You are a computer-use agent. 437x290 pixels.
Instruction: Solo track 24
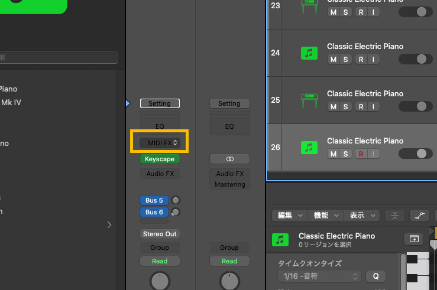pos(345,59)
